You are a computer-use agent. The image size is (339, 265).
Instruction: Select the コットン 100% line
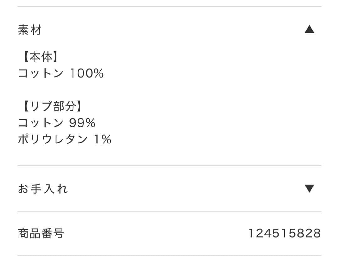pos(61,73)
